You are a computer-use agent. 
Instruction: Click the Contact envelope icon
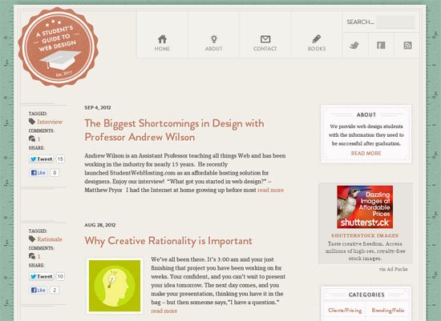(265, 39)
